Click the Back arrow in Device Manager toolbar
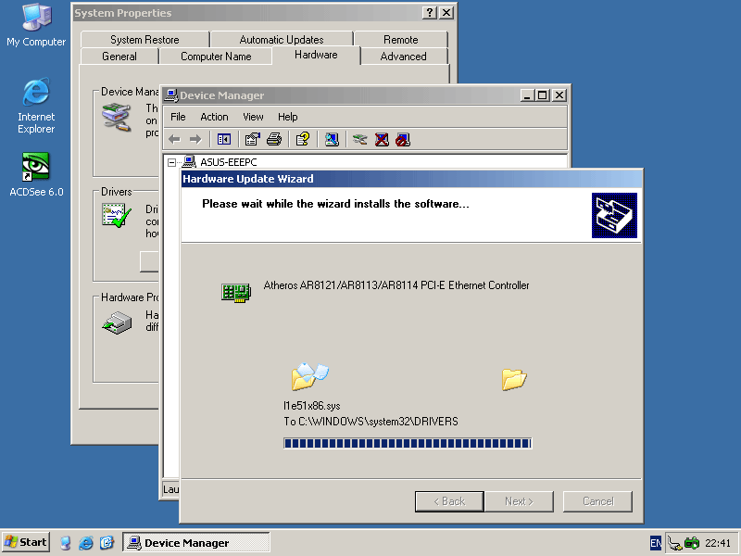The width and height of the screenshot is (741, 556). click(x=174, y=140)
